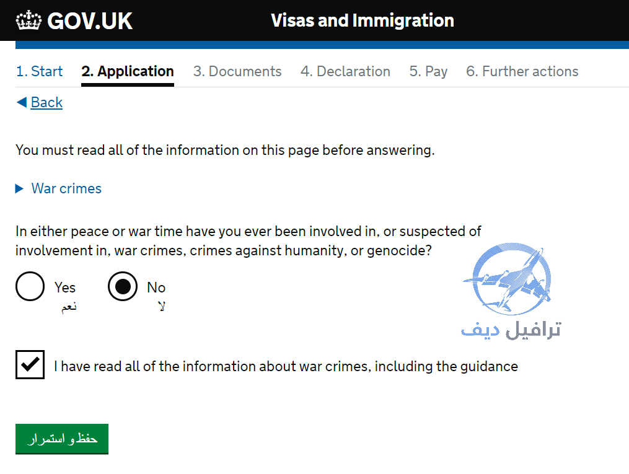Click the GOV.UK text link
The width and height of the screenshot is (629, 474).
click(x=90, y=21)
